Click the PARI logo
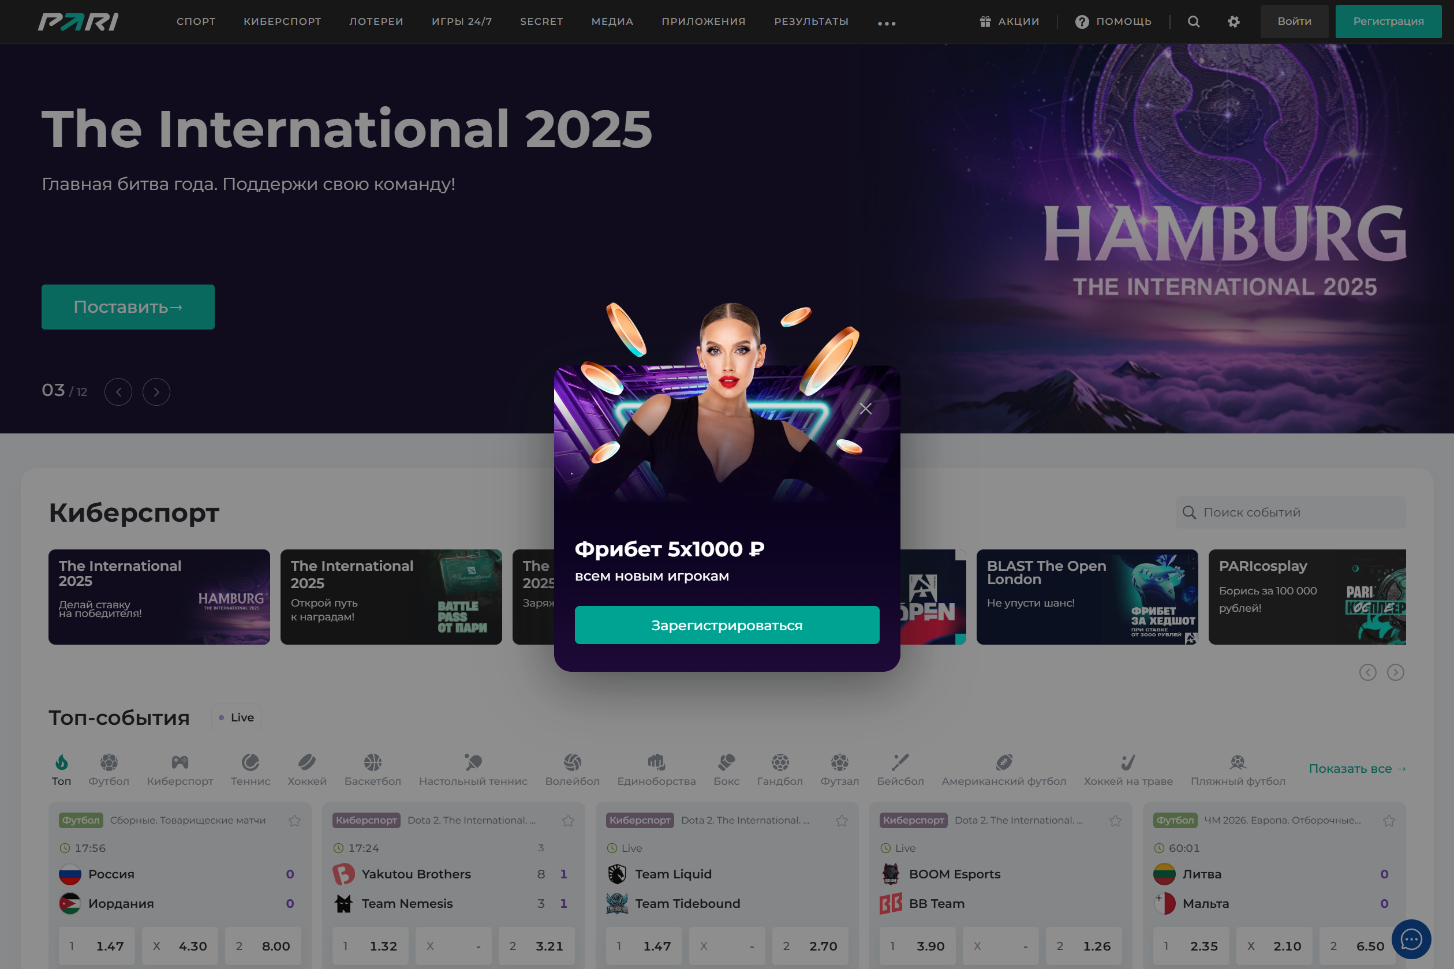Viewport: 1454px width, 969px height. [x=78, y=21]
